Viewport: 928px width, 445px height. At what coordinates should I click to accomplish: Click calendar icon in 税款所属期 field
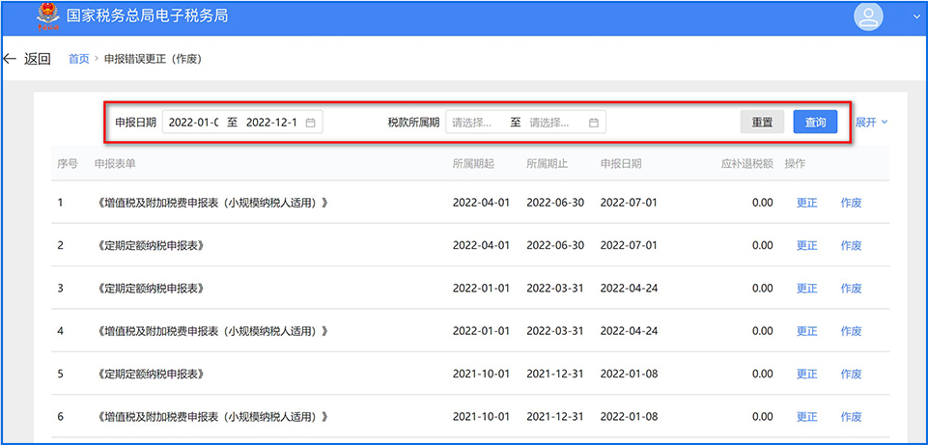point(594,123)
